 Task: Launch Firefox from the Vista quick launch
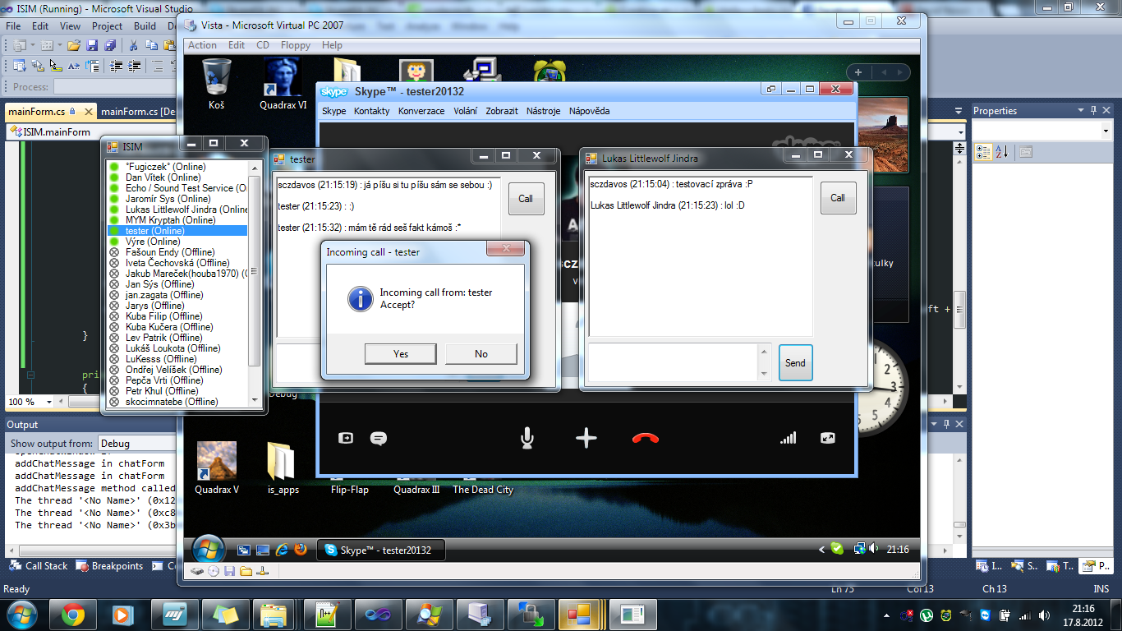coord(301,550)
